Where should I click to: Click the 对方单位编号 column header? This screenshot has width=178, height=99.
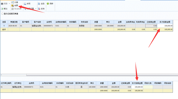tap(6, 83)
